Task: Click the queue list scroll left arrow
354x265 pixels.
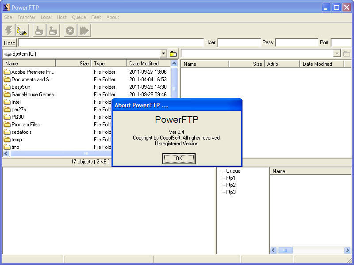Action: (x=273, y=250)
